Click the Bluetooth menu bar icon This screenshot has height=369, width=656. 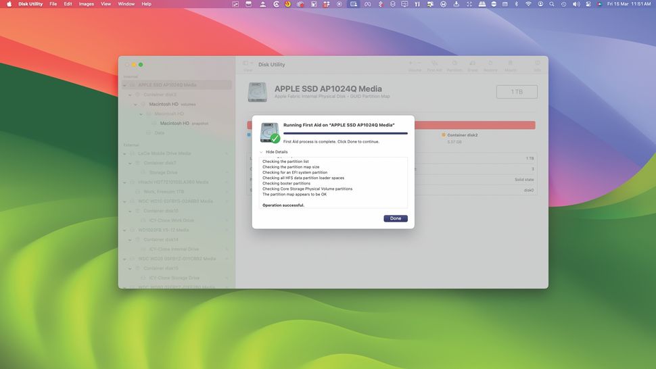click(516, 4)
